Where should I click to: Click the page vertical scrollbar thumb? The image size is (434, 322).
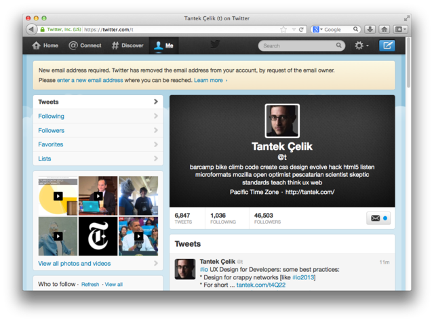pos(408,62)
